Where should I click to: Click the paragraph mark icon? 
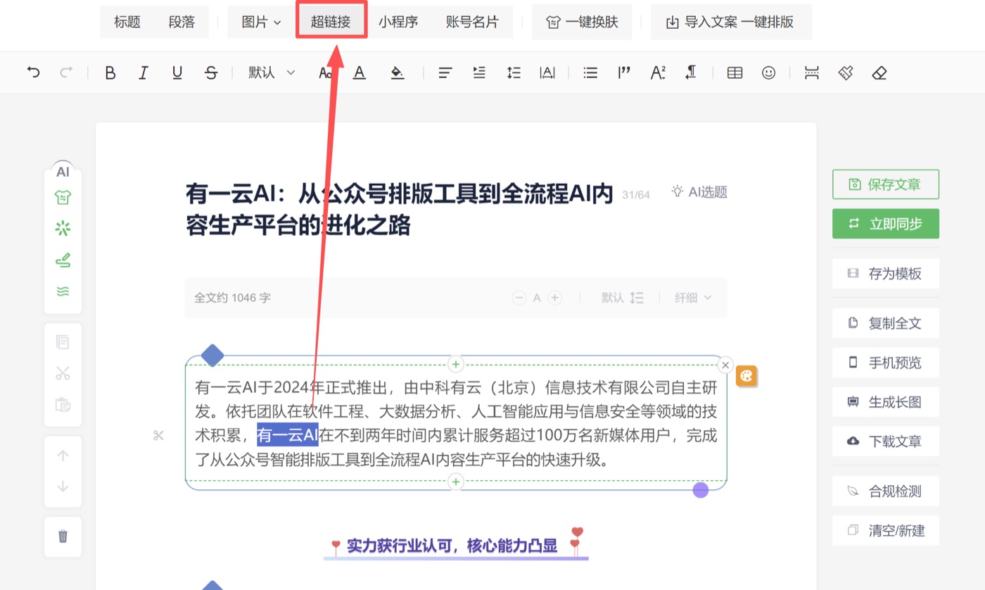[691, 72]
